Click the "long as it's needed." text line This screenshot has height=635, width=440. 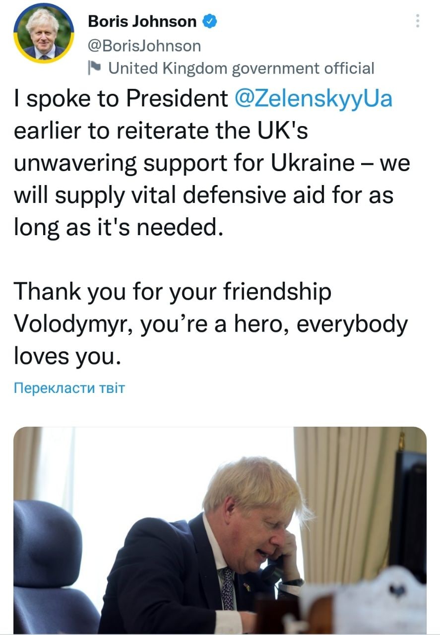[116, 228]
